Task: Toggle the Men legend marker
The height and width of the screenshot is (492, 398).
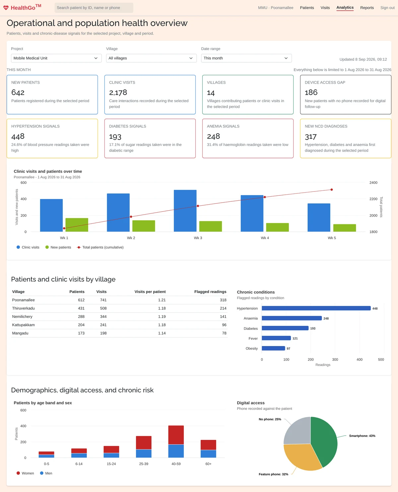Action: pyautogui.click(x=42, y=473)
